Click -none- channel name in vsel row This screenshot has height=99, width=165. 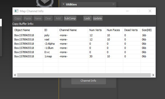coord(63,39)
